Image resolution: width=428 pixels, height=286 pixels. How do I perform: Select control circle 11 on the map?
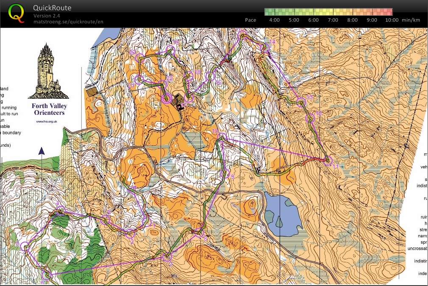328,161
